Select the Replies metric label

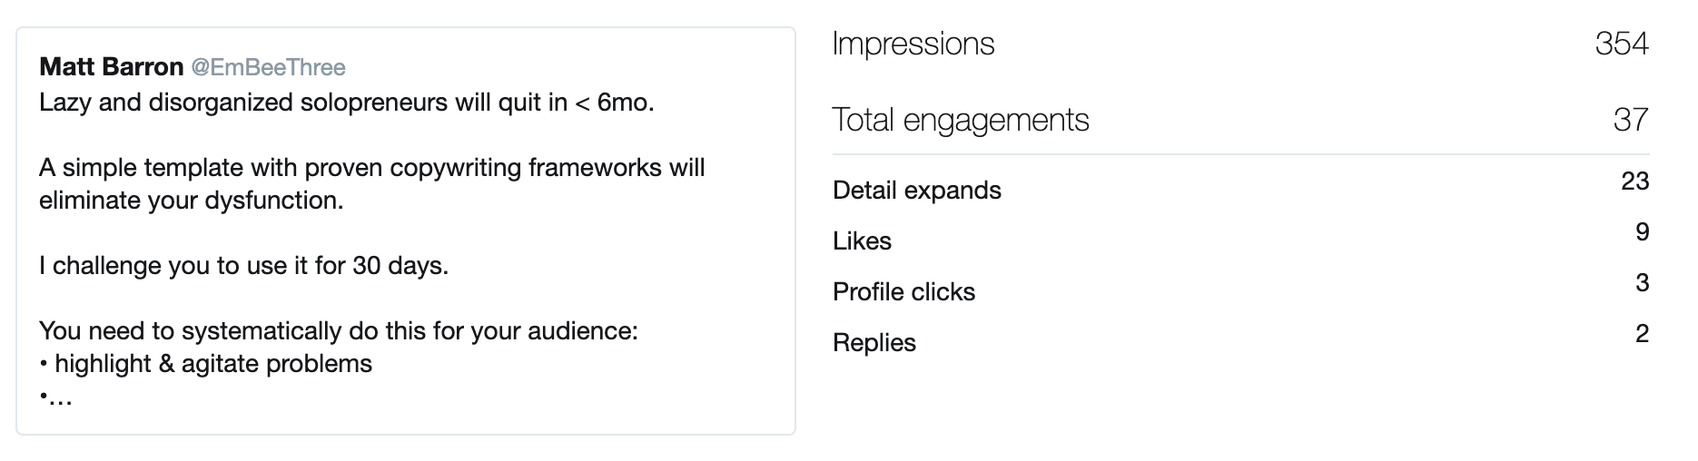click(874, 343)
